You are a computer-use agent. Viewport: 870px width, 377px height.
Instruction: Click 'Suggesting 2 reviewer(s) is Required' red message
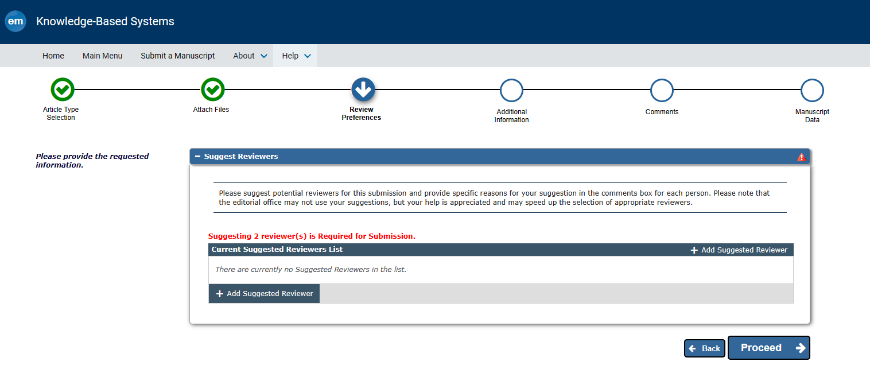312,236
